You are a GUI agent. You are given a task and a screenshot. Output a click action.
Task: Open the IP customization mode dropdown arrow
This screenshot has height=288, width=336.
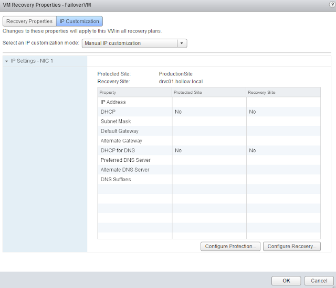point(182,43)
